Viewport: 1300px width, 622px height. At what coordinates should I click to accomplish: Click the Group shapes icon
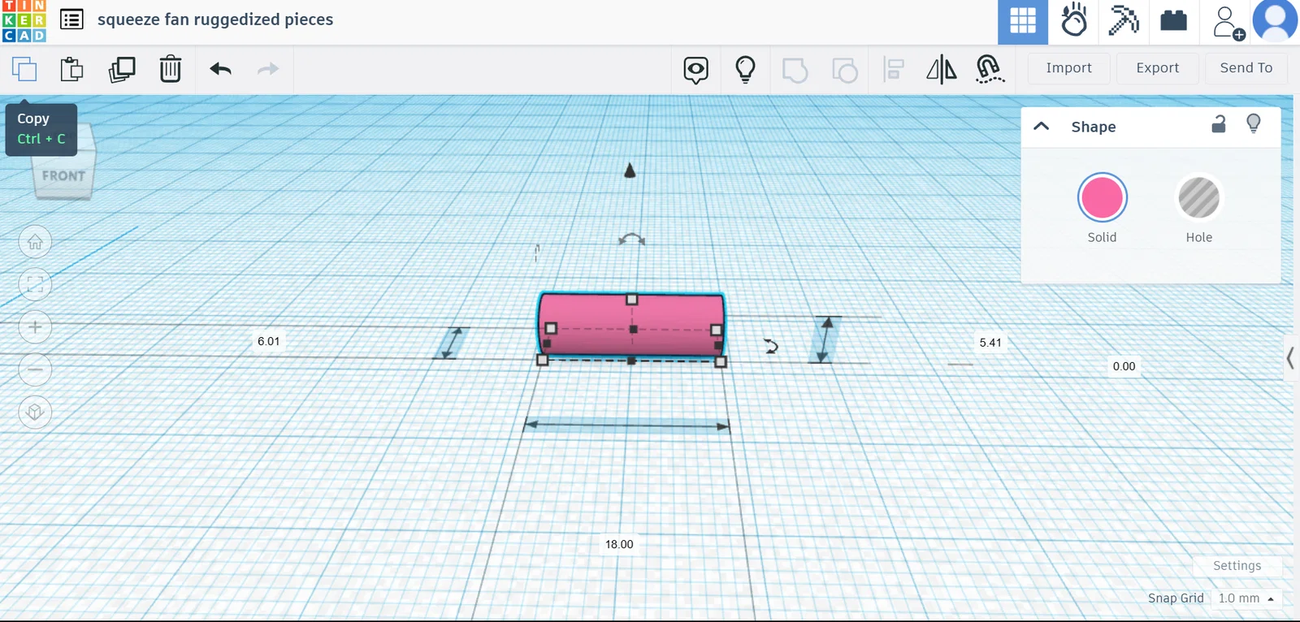coord(795,70)
